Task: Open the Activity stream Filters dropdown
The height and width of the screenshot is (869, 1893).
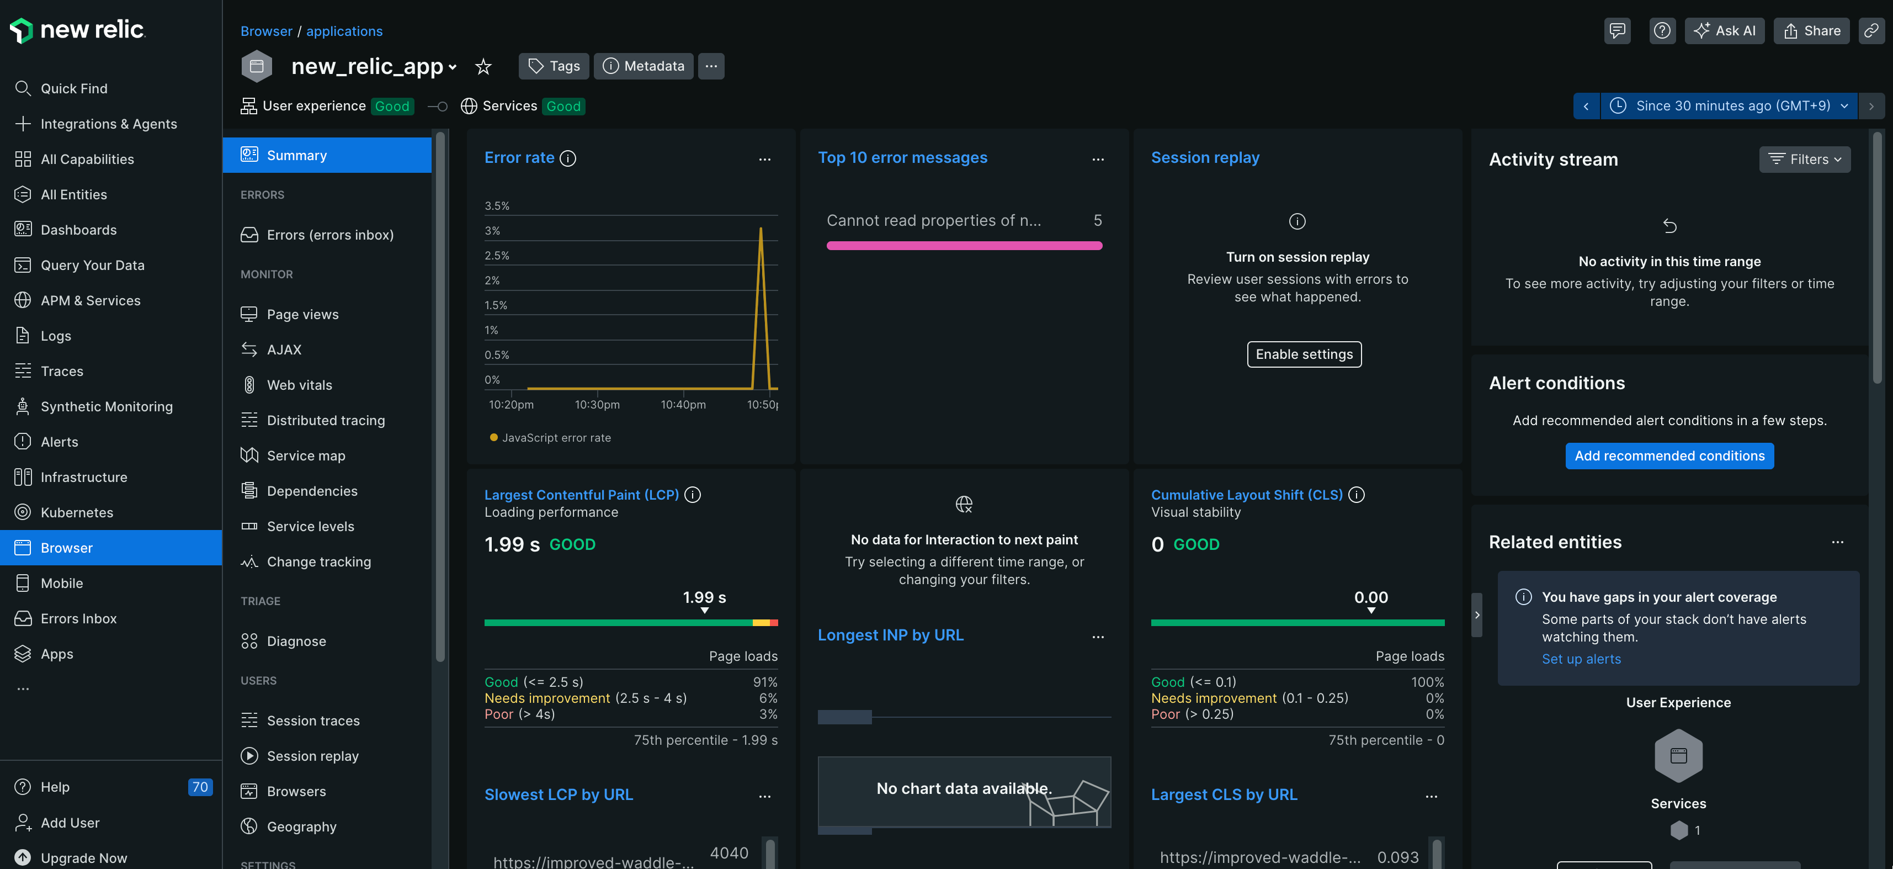Action: click(1804, 160)
